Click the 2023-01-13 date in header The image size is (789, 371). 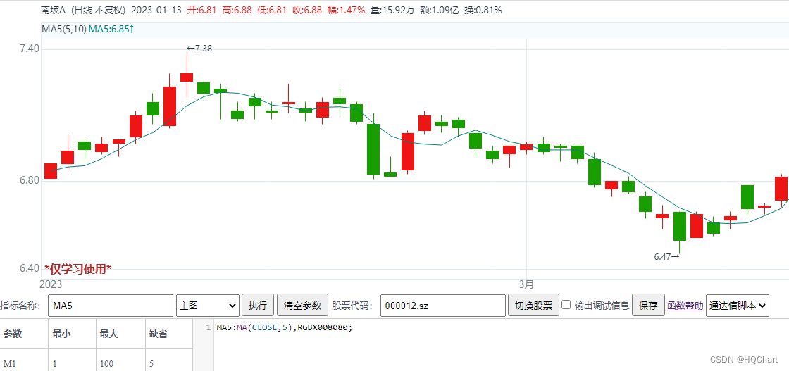click(x=157, y=10)
